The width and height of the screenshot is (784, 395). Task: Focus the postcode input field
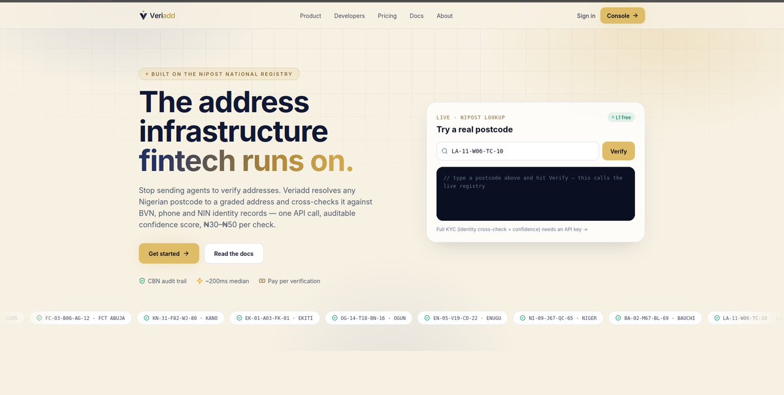point(517,151)
